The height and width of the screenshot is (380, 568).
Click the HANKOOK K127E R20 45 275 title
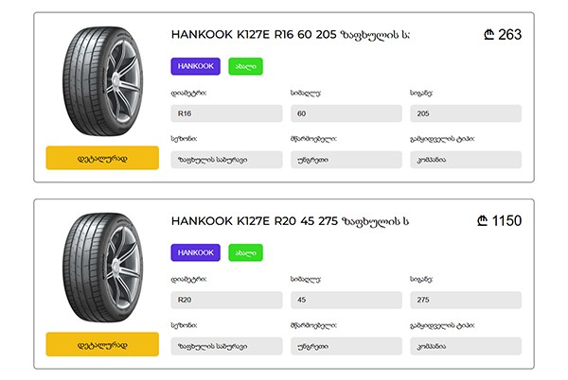[x=291, y=221]
